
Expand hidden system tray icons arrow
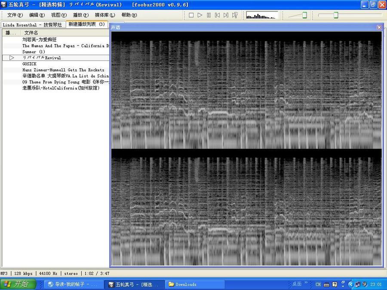(x=351, y=284)
